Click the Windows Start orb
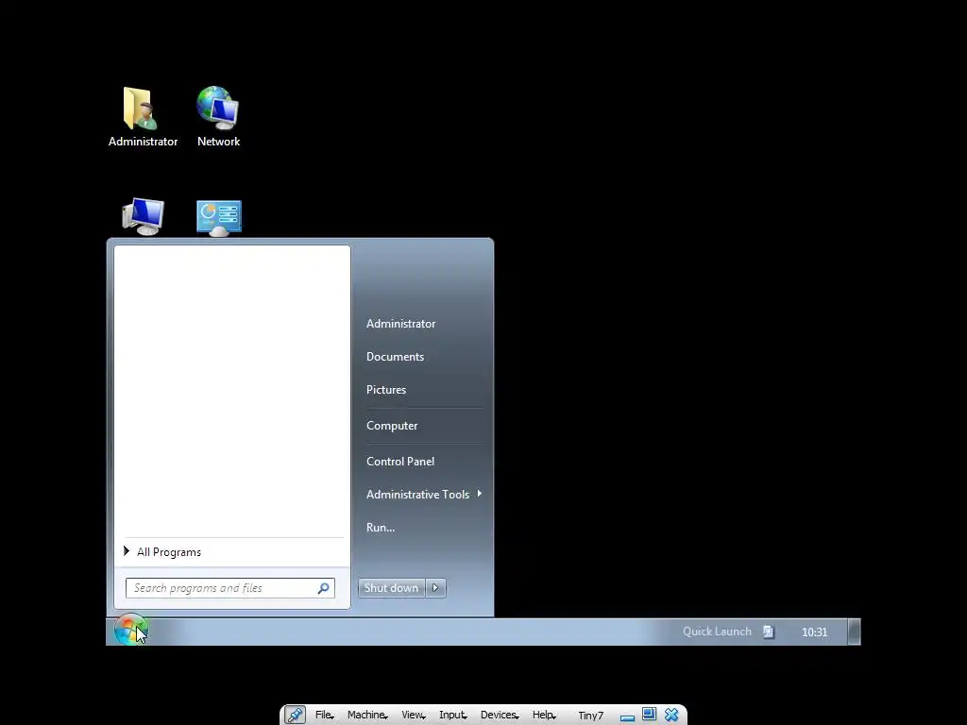967x725 pixels. 130,631
